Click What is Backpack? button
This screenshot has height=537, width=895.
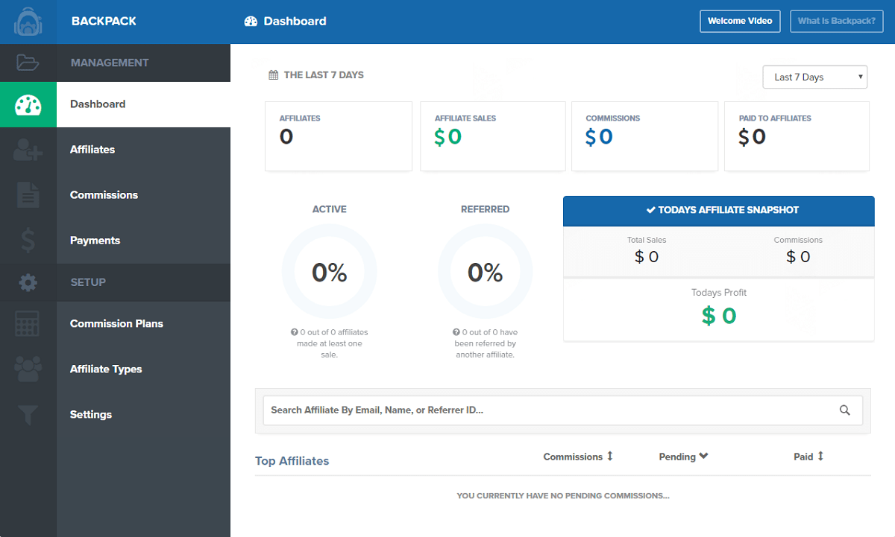click(837, 21)
